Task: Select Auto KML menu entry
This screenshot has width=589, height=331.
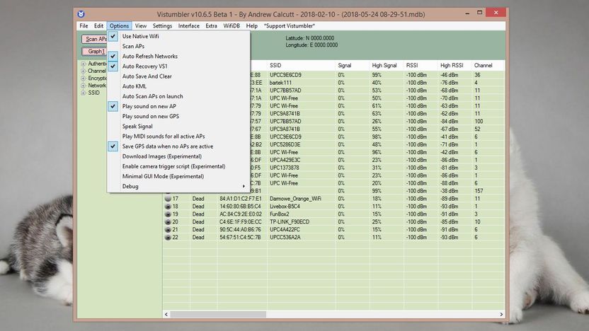Action: pyautogui.click(x=135, y=86)
